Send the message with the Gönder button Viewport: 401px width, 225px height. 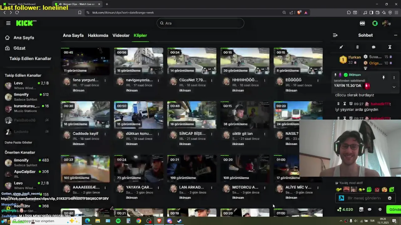click(x=394, y=209)
